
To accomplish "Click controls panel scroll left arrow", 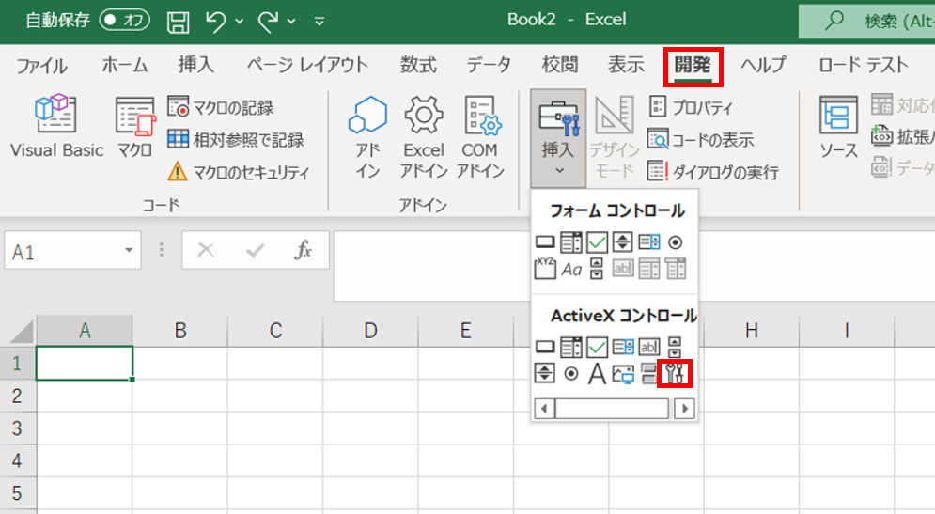I will point(544,409).
